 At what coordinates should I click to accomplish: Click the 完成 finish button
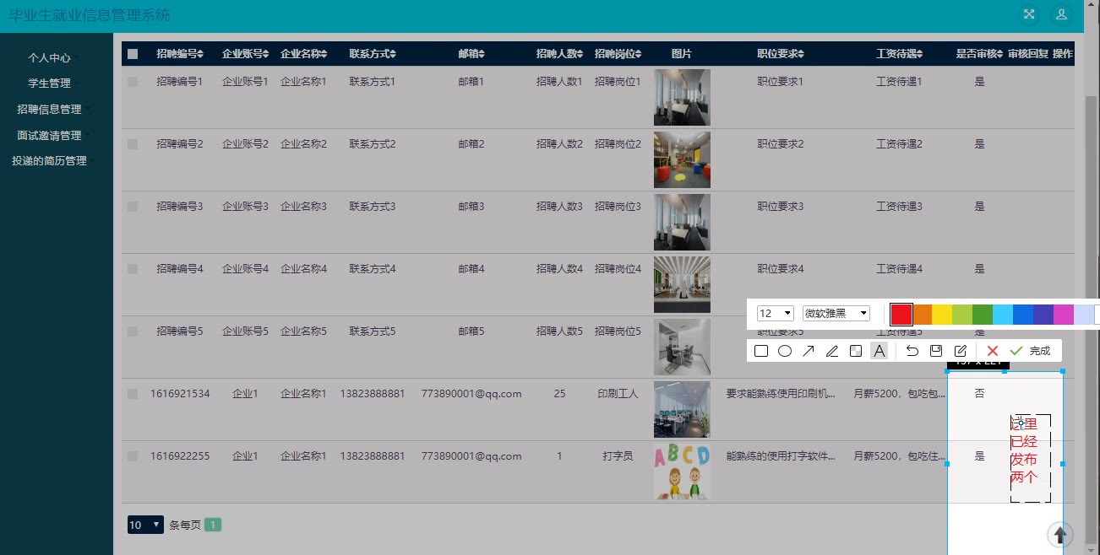tap(1031, 351)
